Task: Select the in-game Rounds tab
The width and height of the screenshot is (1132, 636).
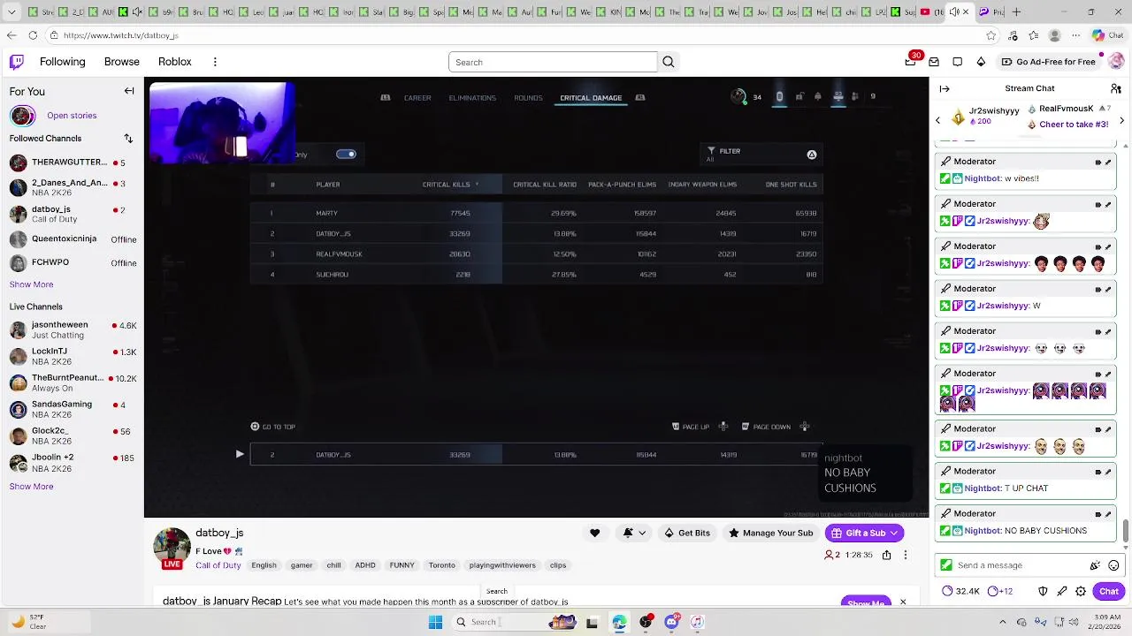Action: 528,98
